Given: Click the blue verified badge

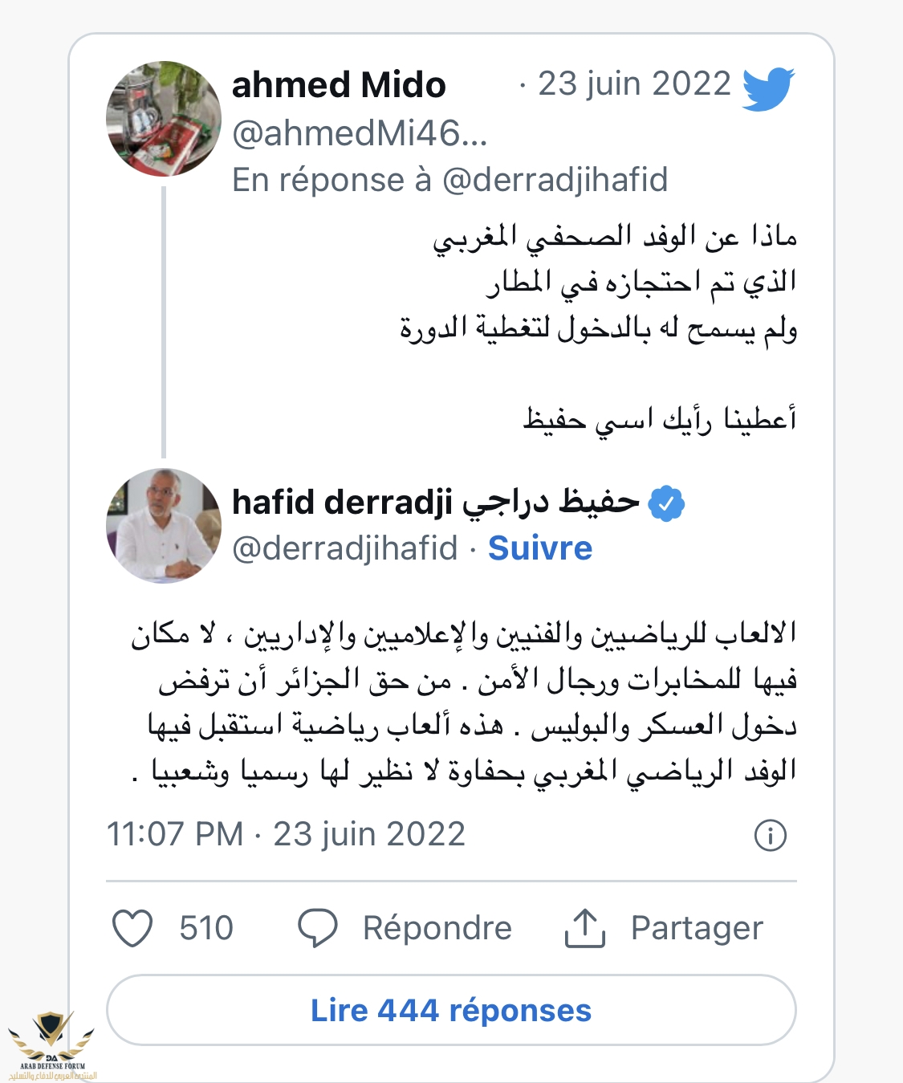Looking at the screenshot, I should (666, 504).
